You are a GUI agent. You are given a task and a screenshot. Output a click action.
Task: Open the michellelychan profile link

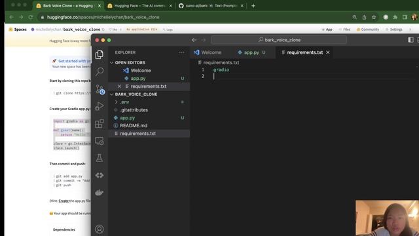[48, 29]
